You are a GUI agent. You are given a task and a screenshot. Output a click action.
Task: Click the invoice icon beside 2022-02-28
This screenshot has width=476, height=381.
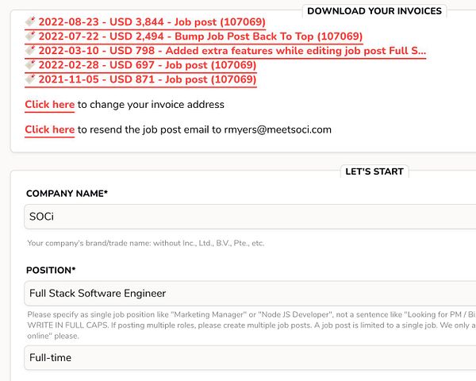(30, 64)
